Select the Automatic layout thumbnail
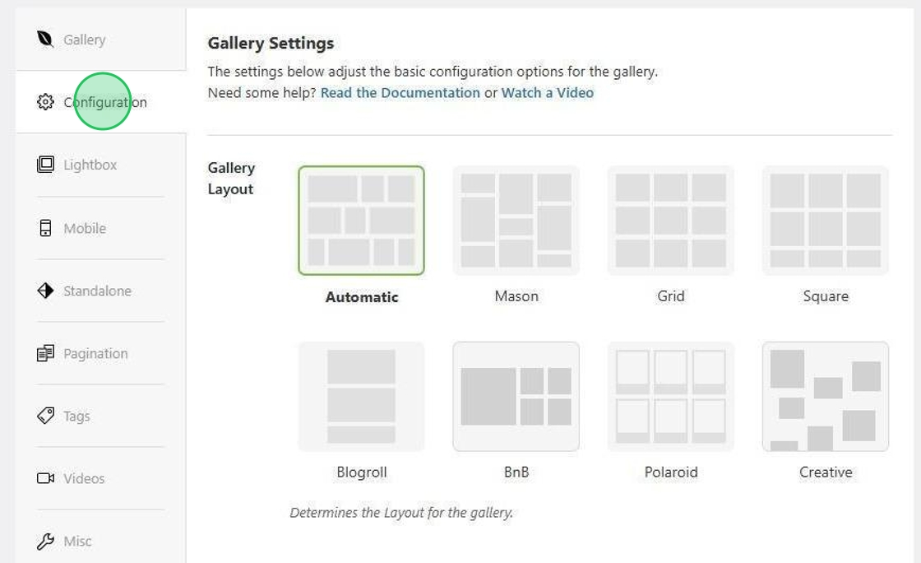This screenshot has height=563, width=921. 362,220
